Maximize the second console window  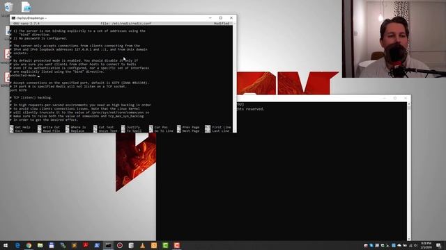[x=395, y=98]
